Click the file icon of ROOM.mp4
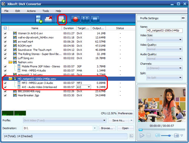189x143 pixels. click(15, 46)
